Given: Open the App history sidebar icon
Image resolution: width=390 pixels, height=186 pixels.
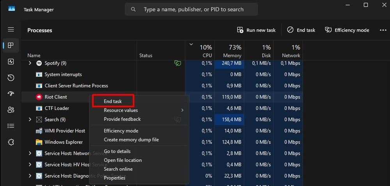Looking at the screenshot, I should tap(11, 78).
